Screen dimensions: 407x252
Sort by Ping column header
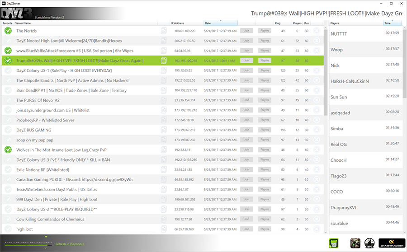(x=282, y=23)
